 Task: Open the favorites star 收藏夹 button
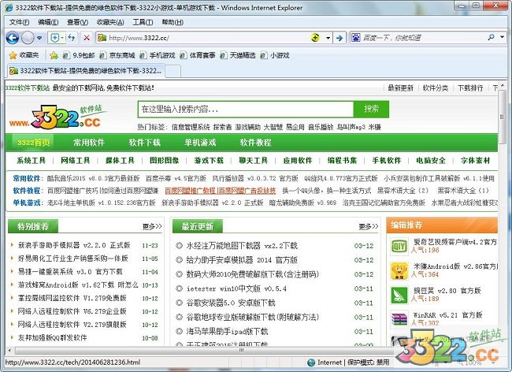click(x=24, y=55)
